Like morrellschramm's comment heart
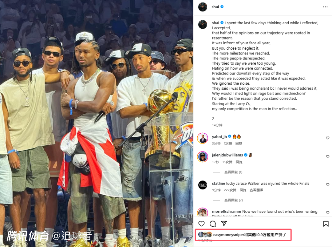Image resolution: width=332 pixels, height=247 pixels. point(328,213)
